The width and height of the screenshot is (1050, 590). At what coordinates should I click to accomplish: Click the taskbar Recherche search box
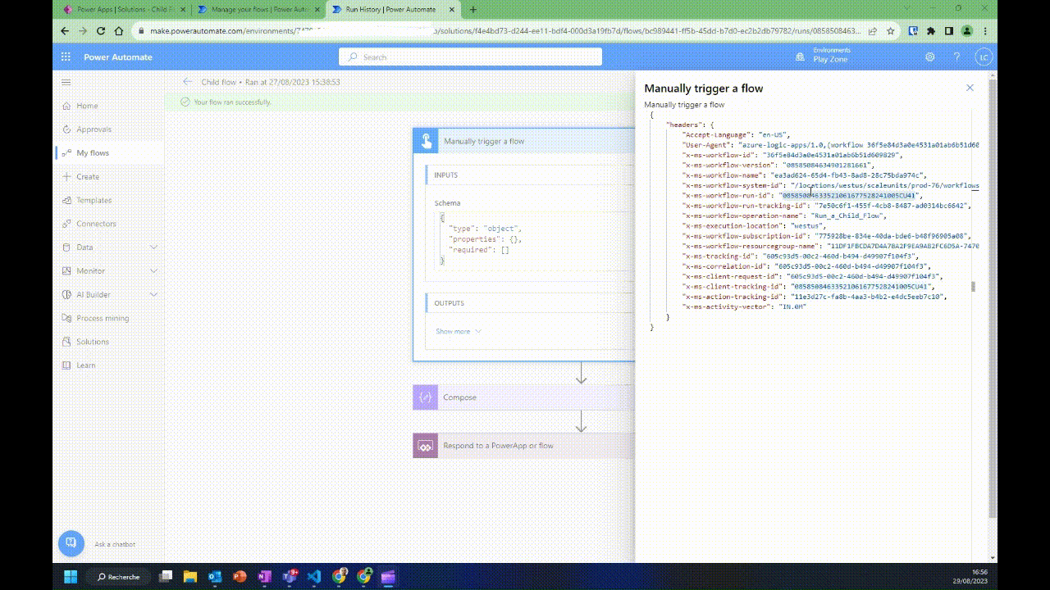(117, 577)
